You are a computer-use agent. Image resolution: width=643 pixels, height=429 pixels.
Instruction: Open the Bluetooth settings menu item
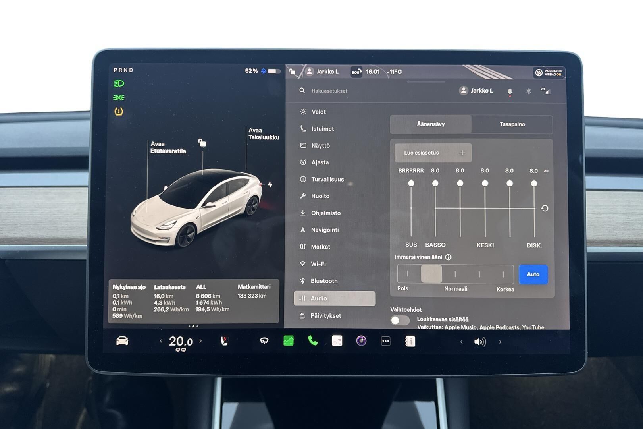[x=324, y=281]
